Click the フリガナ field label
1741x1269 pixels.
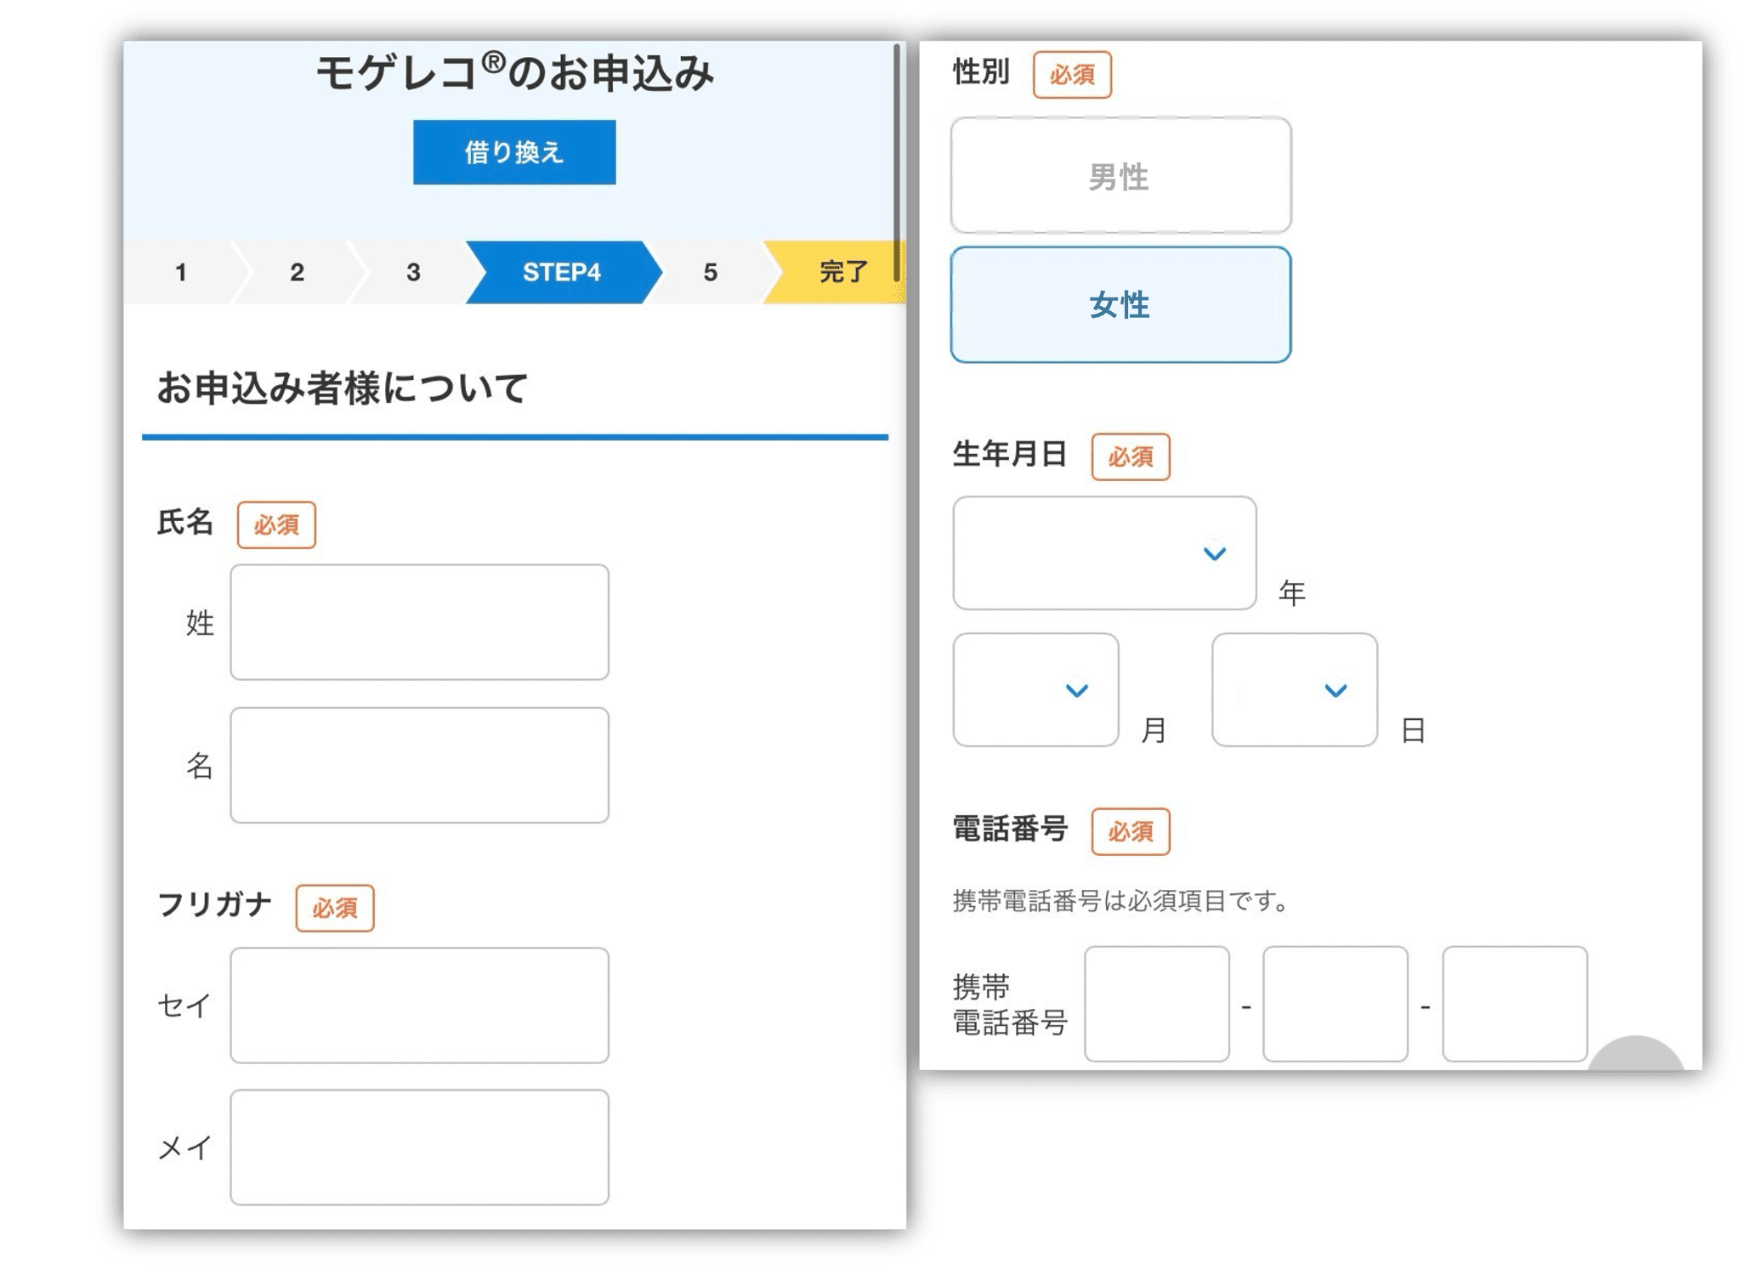click(x=214, y=904)
